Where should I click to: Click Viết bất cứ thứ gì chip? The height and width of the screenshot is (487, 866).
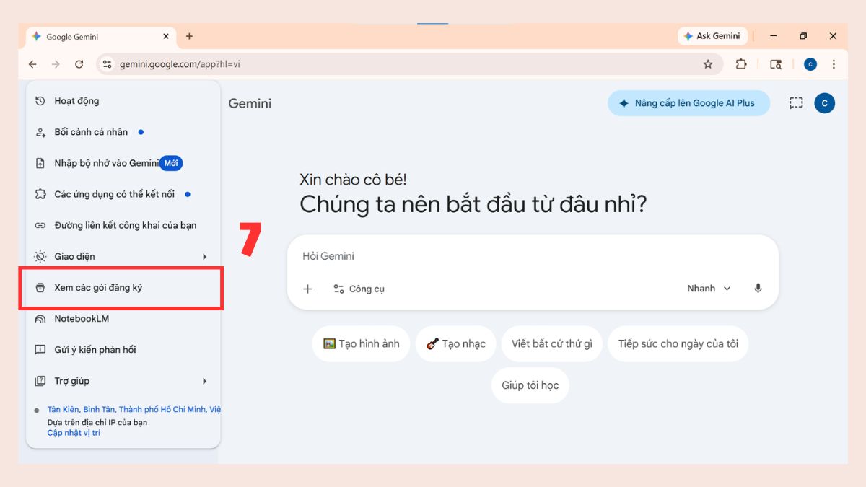click(552, 343)
